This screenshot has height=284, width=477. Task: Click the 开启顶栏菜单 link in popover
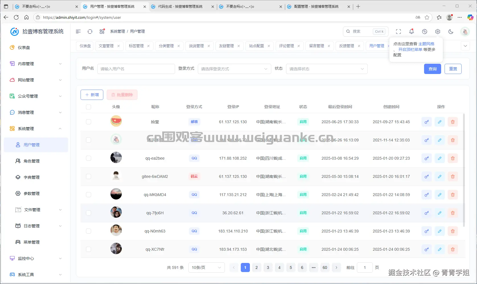(410, 50)
